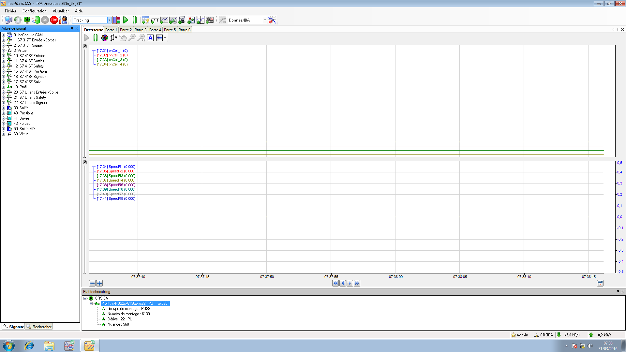Open the FFT view icon

coord(155,20)
